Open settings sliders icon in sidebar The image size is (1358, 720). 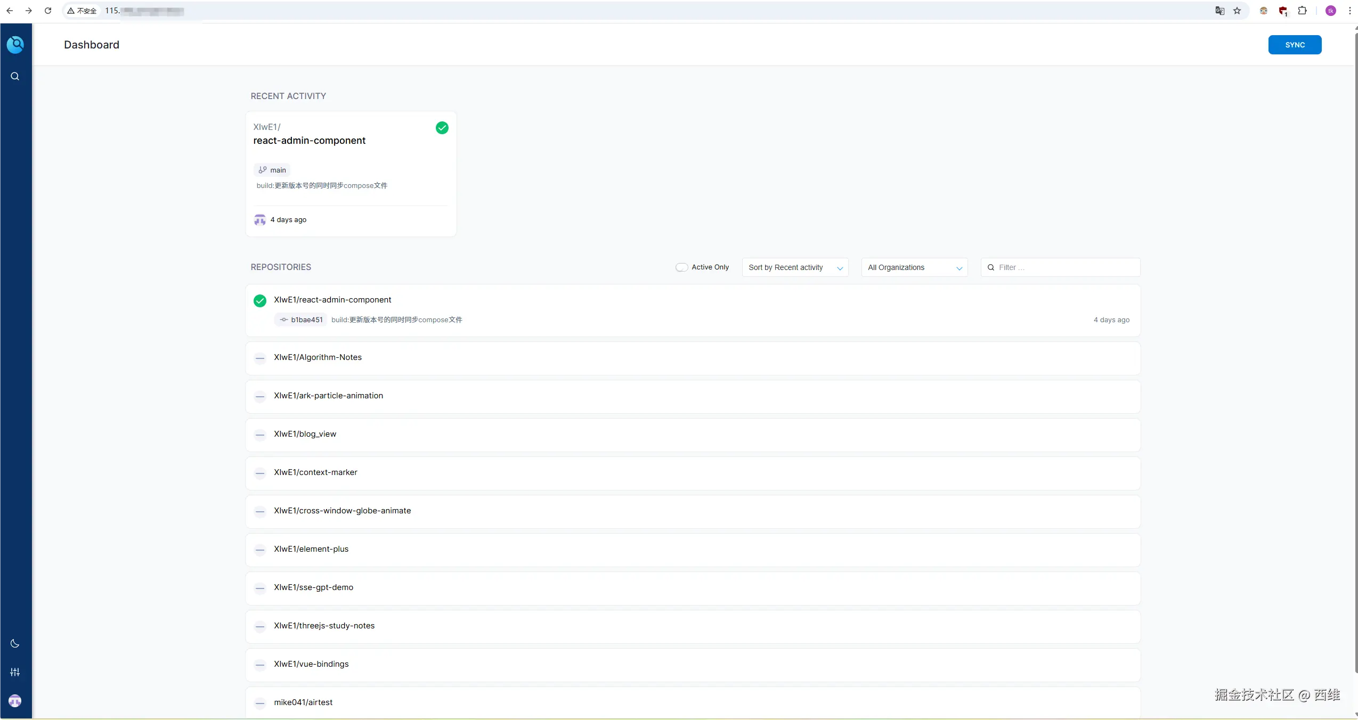[x=15, y=672]
